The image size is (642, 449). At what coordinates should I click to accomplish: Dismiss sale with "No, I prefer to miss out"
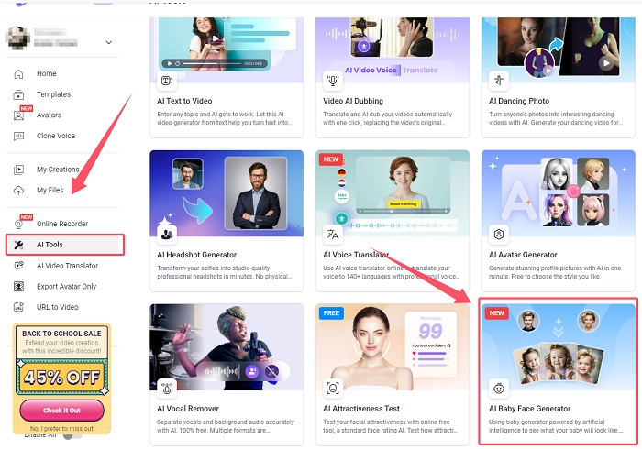point(62,428)
